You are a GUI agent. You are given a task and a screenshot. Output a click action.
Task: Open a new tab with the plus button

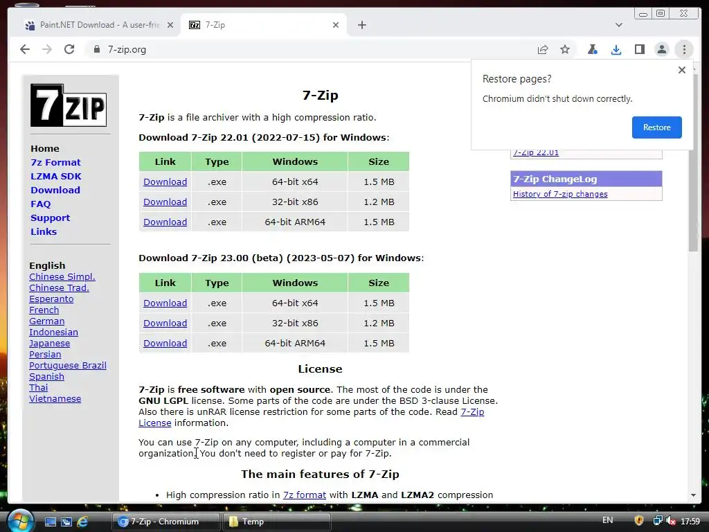361,25
